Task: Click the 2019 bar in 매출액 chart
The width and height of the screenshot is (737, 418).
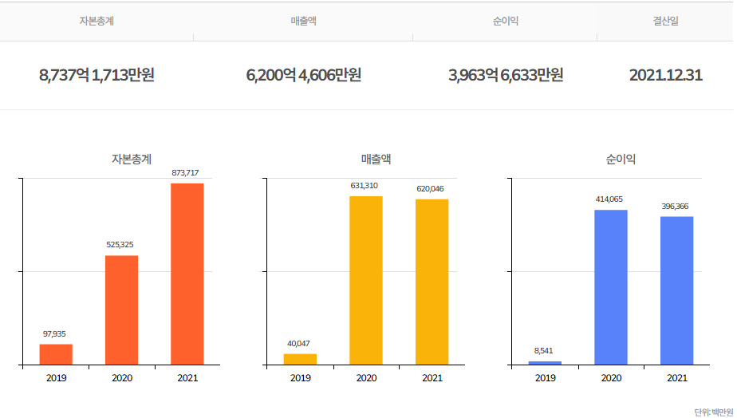Action: click(x=300, y=359)
